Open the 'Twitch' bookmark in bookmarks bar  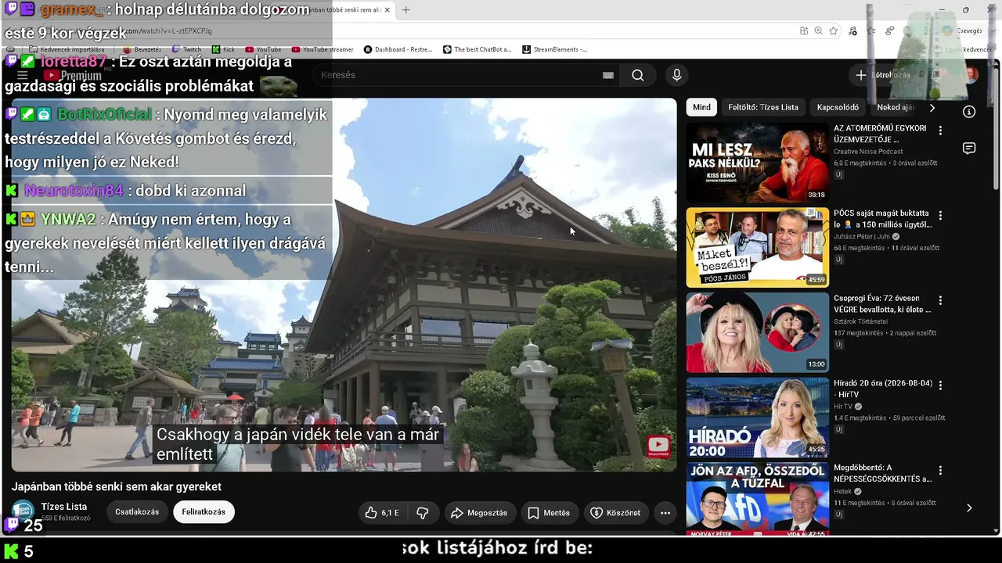pyautogui.click(x=186, y=49)
